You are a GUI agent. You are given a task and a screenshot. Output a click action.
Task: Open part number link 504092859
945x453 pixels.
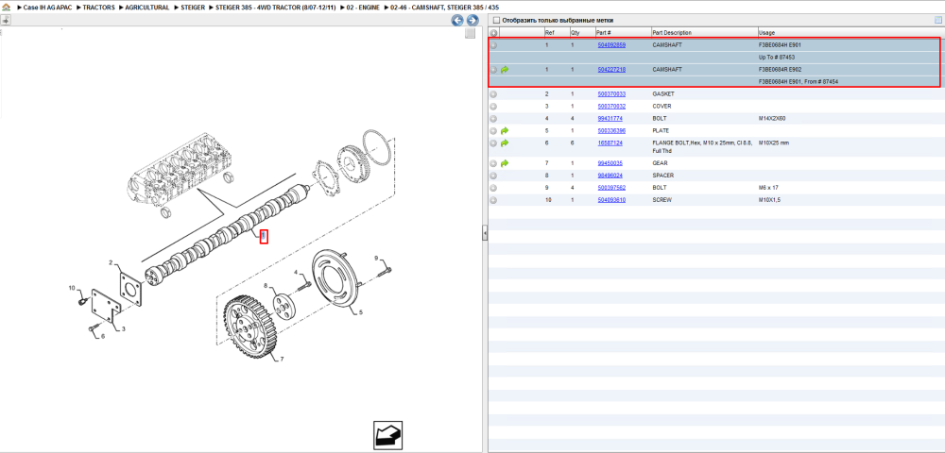tap(611, 45)
